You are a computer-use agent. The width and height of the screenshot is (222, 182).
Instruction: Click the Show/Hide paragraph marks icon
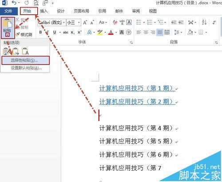(214, 22)
